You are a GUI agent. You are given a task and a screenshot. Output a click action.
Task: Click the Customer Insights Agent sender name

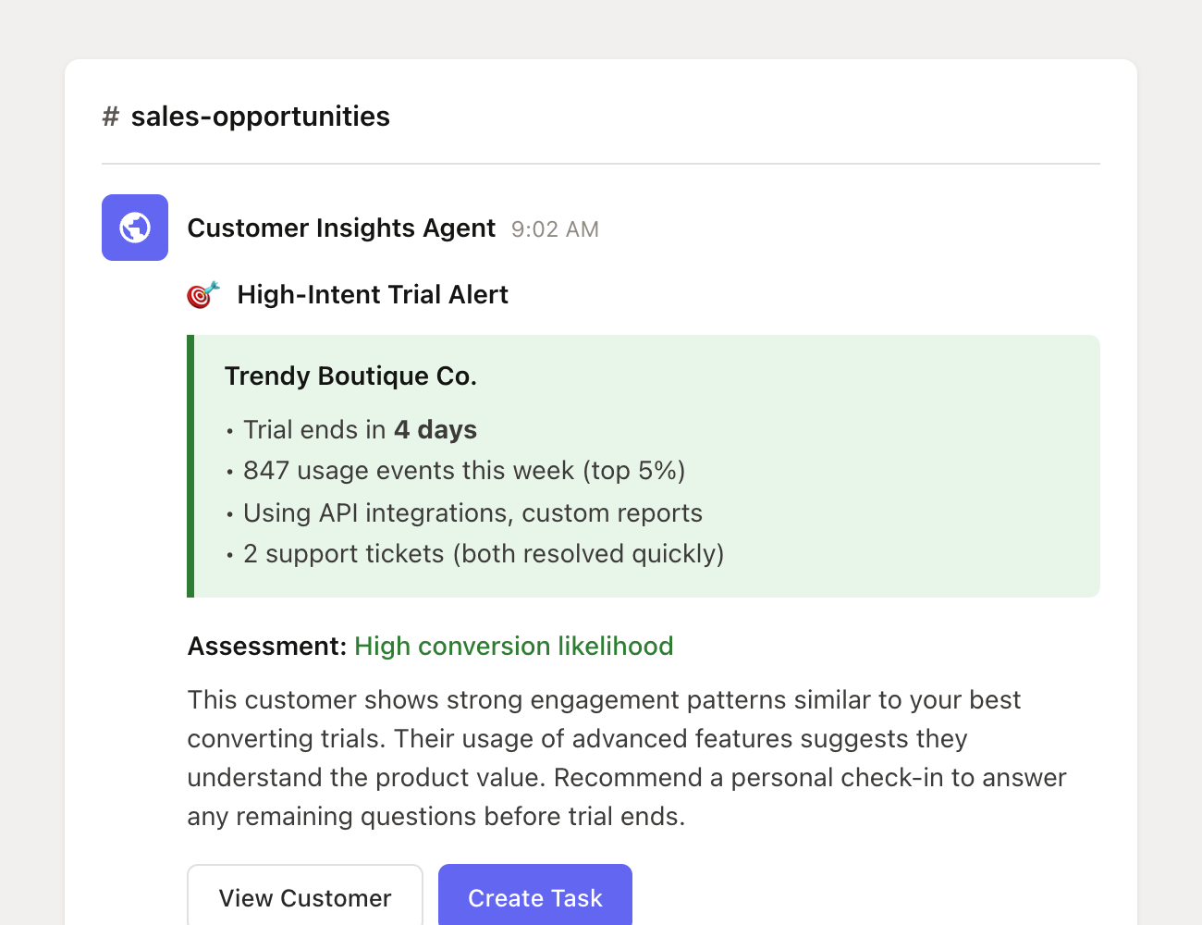[341, 228]
